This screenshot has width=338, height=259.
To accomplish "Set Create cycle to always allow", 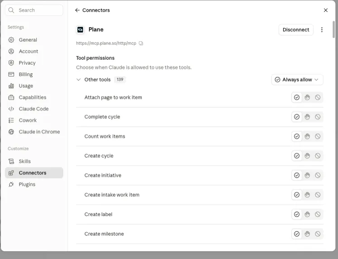I will click(297, 156).
